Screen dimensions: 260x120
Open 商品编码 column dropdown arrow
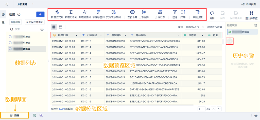point(178,35)
